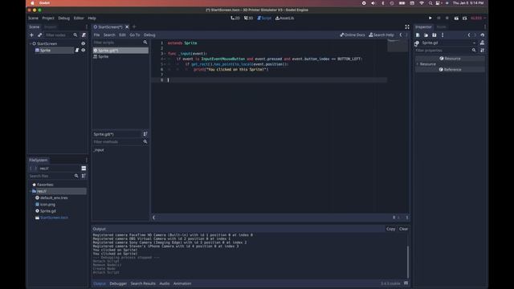Click the search icon in Filter nodes
This screenshot has width=514, height=289.
coord(75,35)
